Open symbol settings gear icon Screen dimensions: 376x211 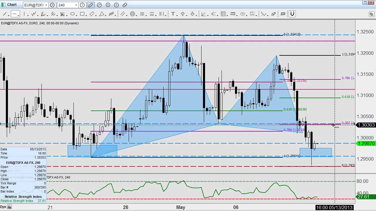tap(52, 5)
